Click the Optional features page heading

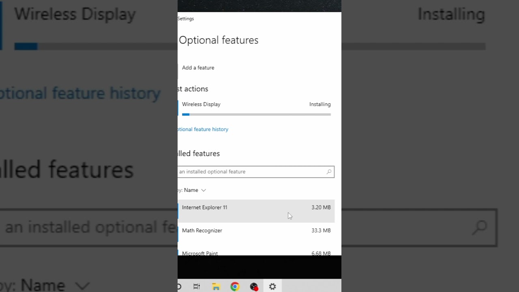[219, 40]
